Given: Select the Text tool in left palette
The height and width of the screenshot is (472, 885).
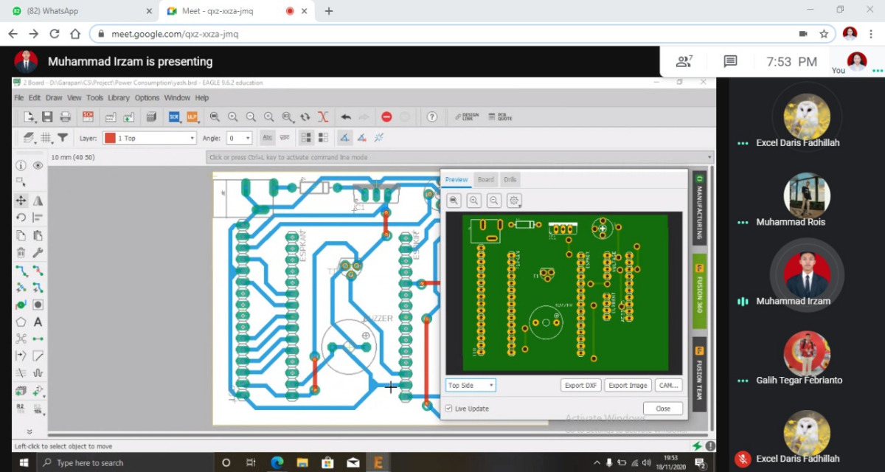Looking at the screenshot, I should pyautogui.click(x=38, y=322).
